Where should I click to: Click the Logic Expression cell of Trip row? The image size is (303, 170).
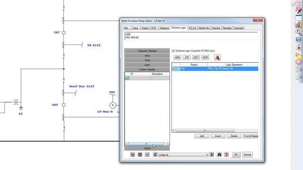(233, 68)
